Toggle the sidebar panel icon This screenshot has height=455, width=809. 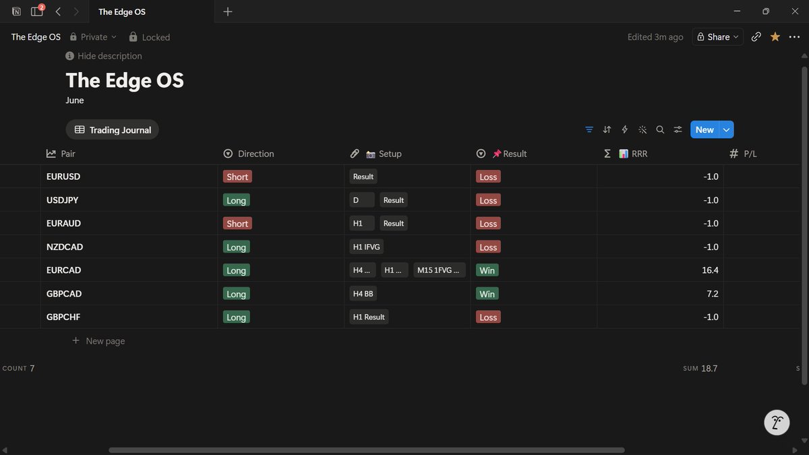[x=36, y=11]
